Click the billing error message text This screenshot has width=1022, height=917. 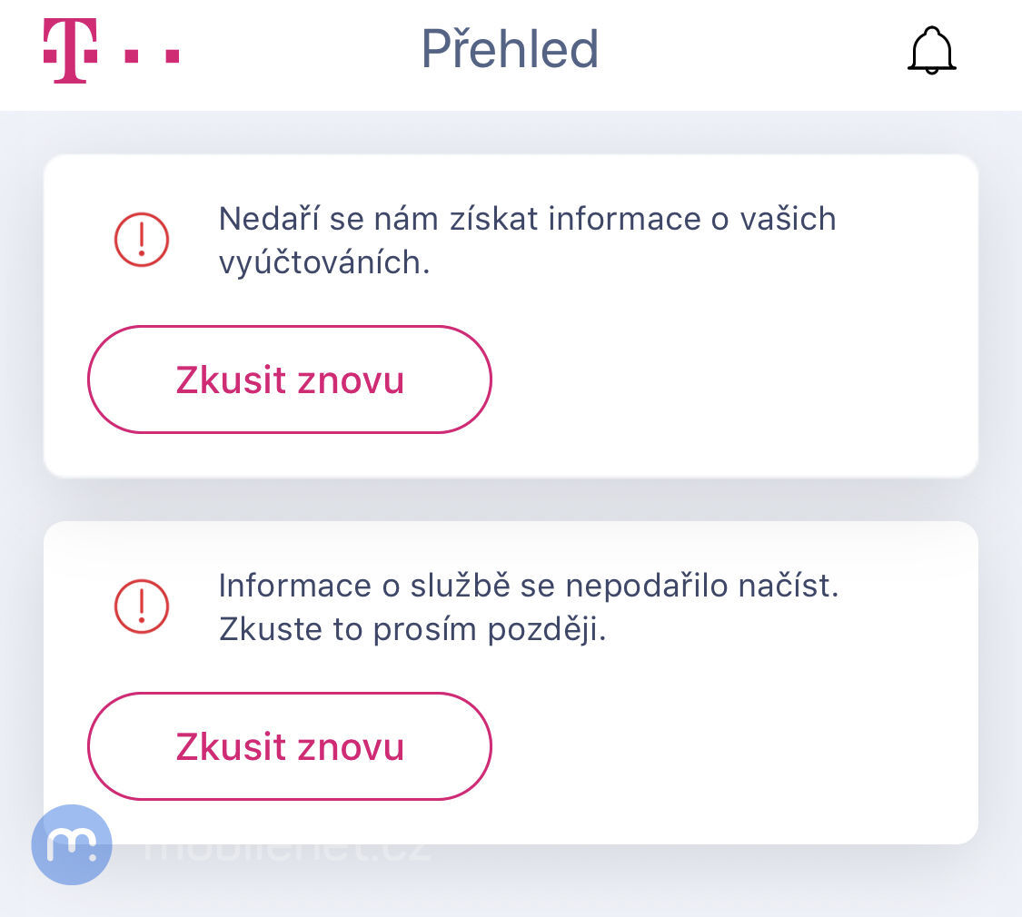(525, 241)
